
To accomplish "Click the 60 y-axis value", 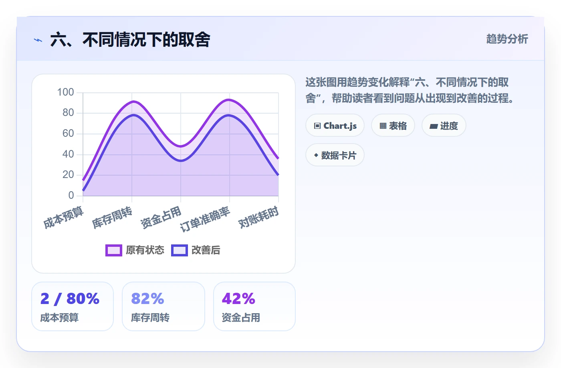I will 68,134.
